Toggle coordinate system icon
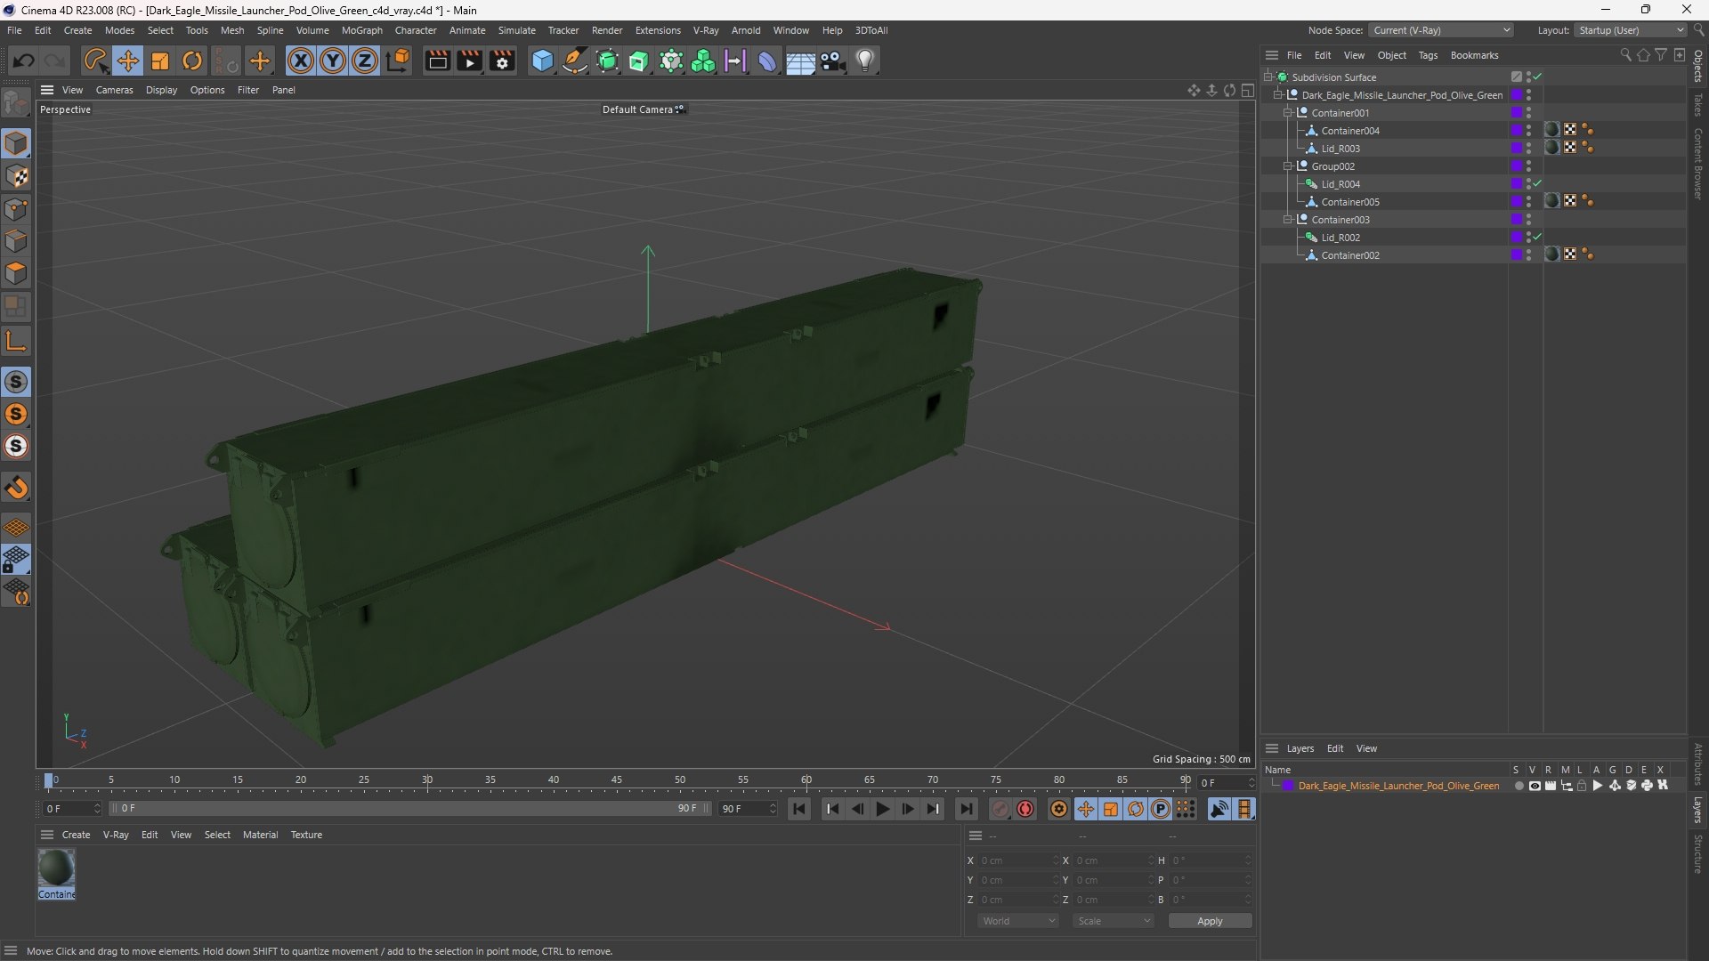Screen dimensions: 1709x961 point(399,61)
